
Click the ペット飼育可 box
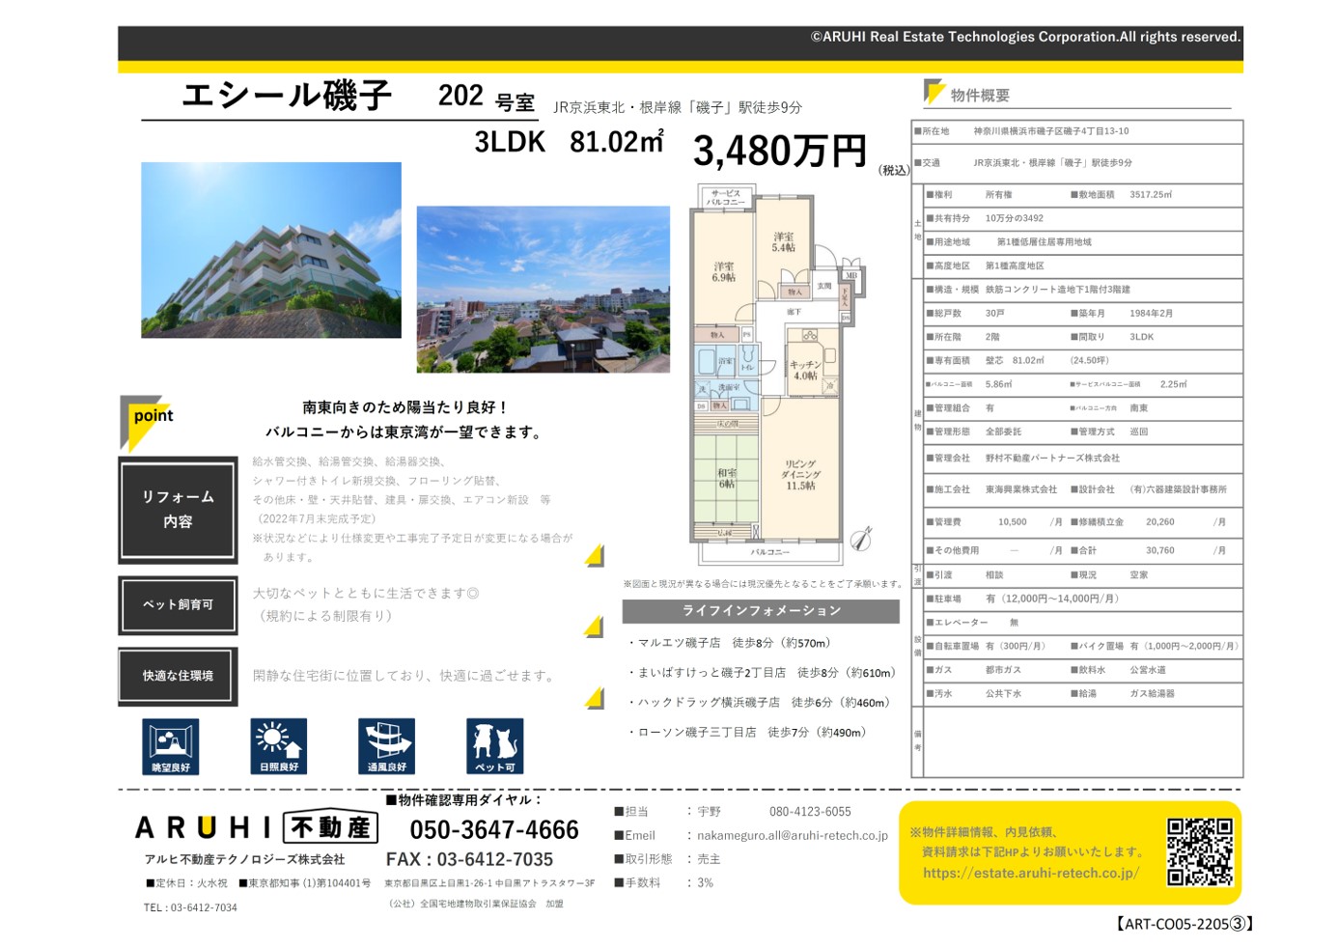coord(178,605)
